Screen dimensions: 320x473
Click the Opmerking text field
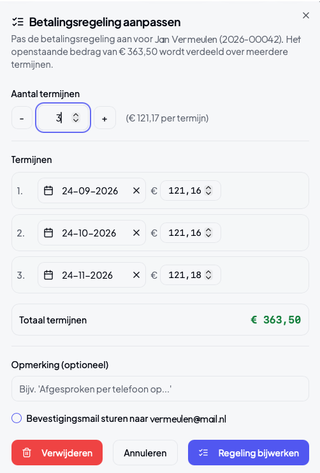160,389
